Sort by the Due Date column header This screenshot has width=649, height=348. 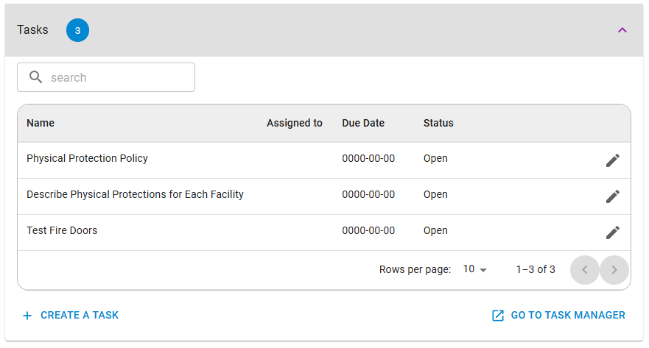pos(363,123)
